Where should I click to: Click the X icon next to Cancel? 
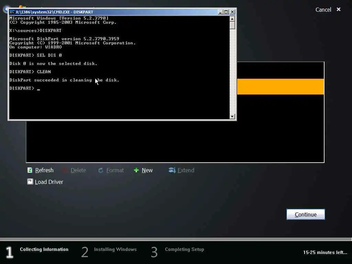coord(339,9)
